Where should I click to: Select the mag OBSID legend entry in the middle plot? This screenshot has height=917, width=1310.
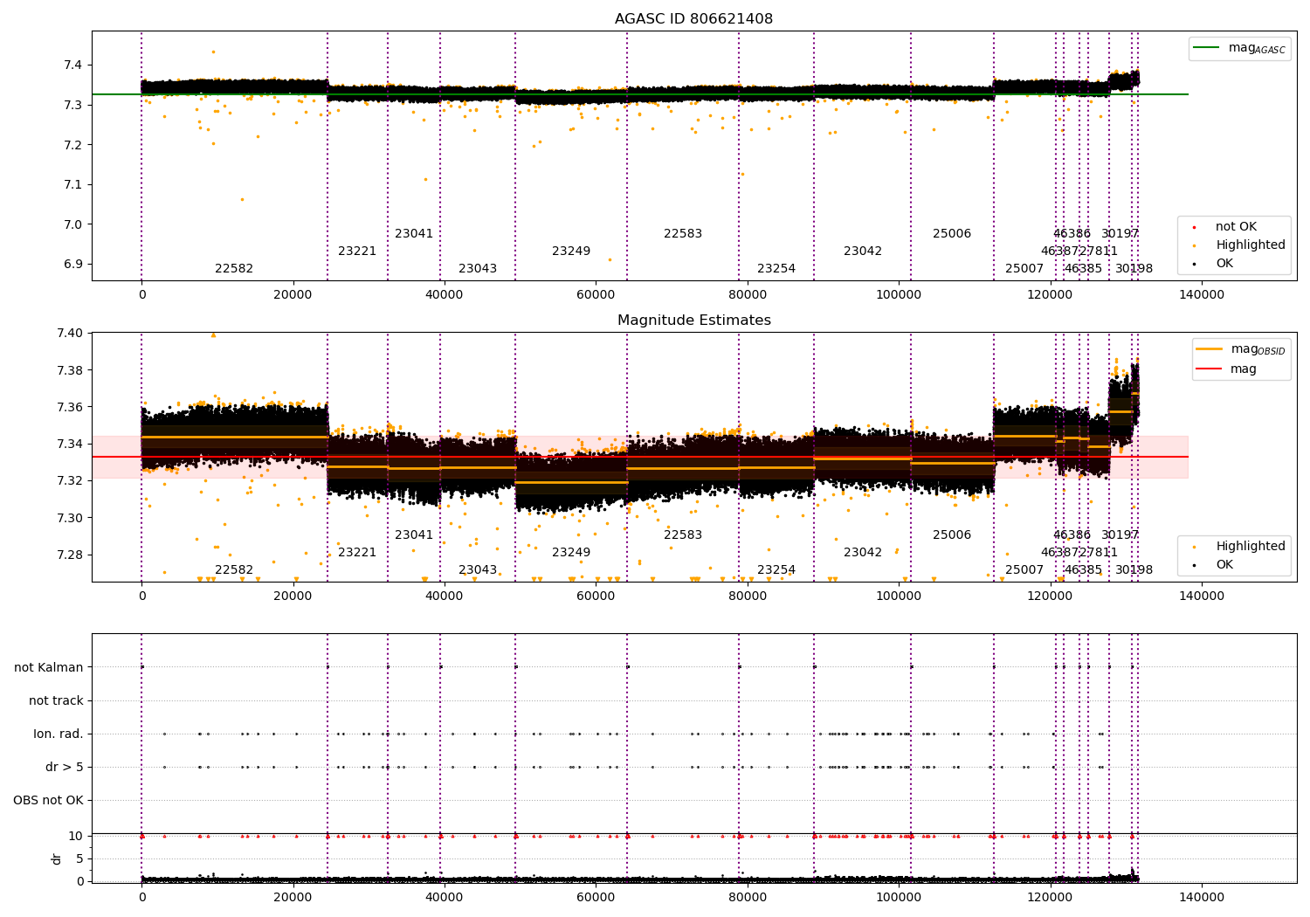pos(1240,349)
